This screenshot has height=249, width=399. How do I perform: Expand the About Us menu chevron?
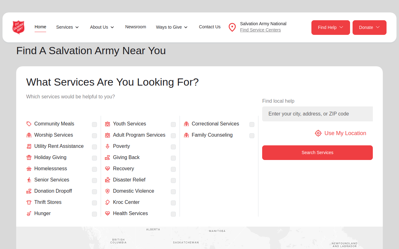(112, 27)
